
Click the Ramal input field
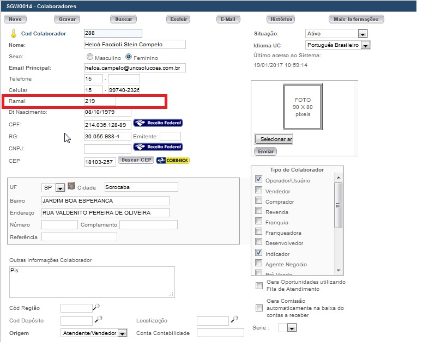[x=100, y=101]
